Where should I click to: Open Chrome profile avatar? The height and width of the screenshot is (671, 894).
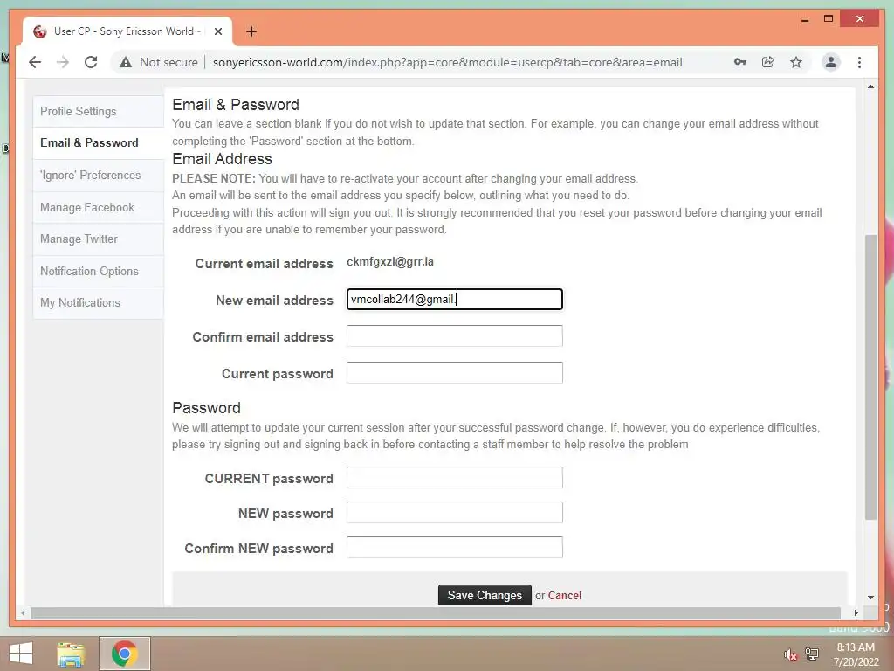831,62
